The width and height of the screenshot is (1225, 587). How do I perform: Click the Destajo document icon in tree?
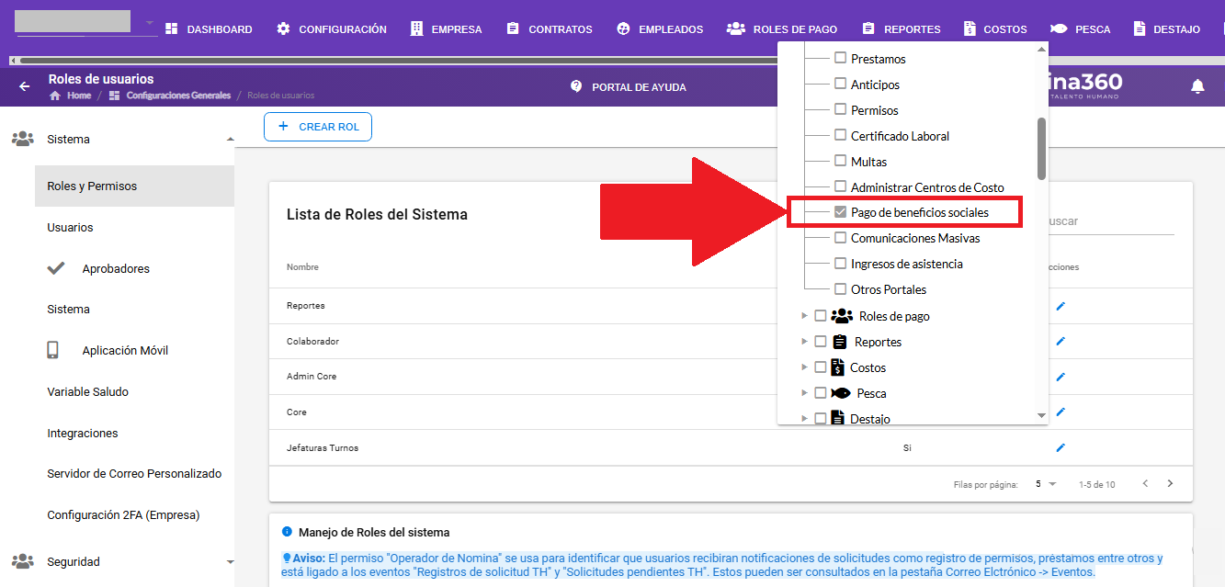point(837,418)
